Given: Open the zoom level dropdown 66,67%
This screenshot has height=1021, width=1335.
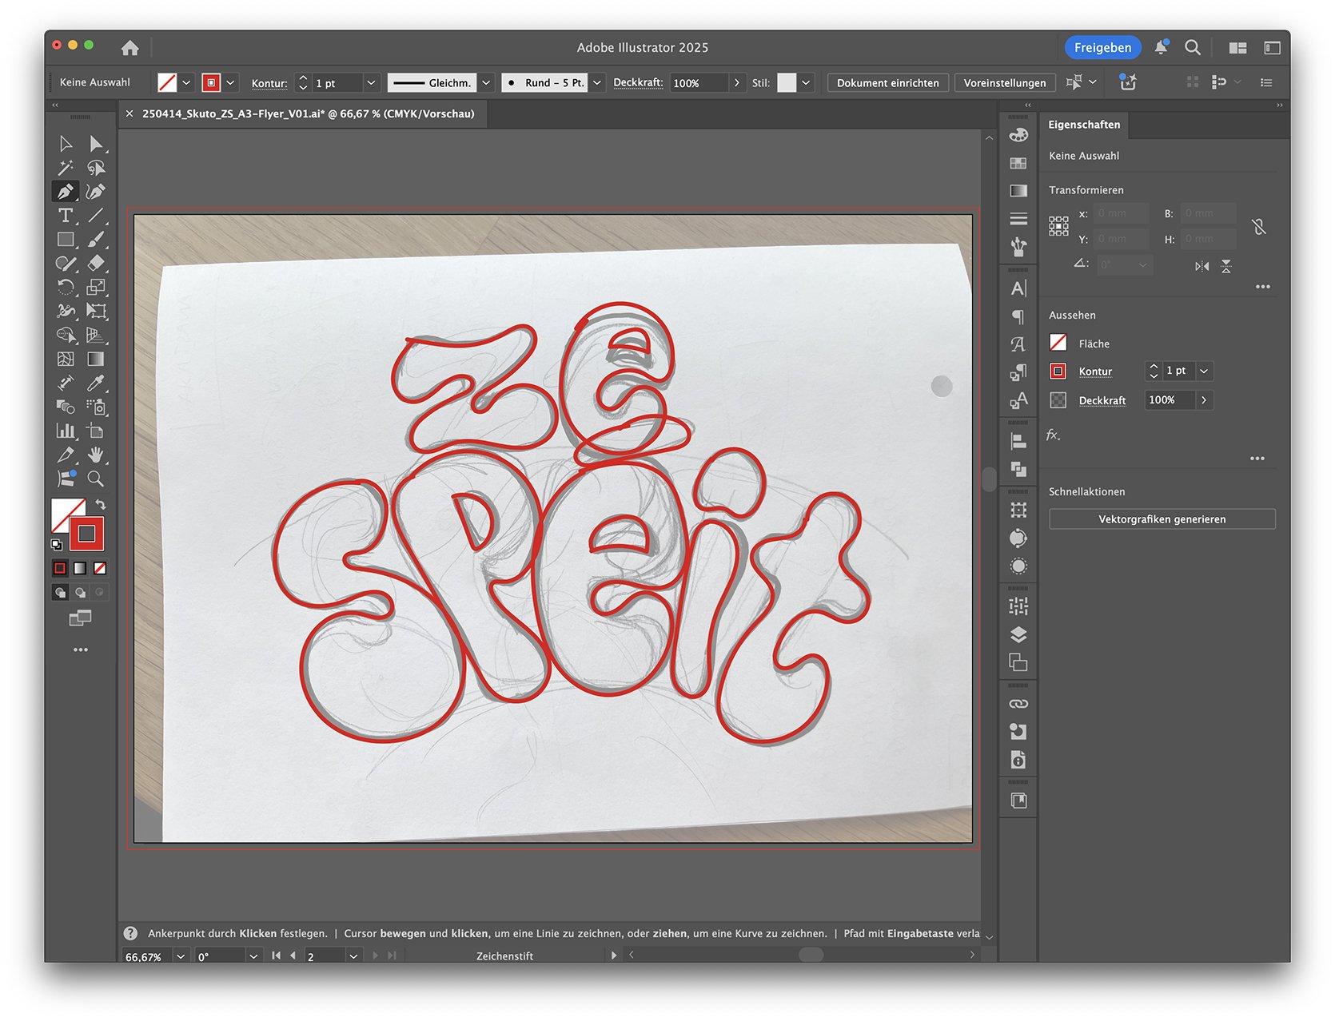Looking at the screenshot, I should click(181, 956).
